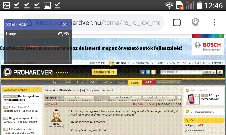Click Új hozzászólás írása link
This screenshot has height=135, width=226.
(x=203, y=112)
